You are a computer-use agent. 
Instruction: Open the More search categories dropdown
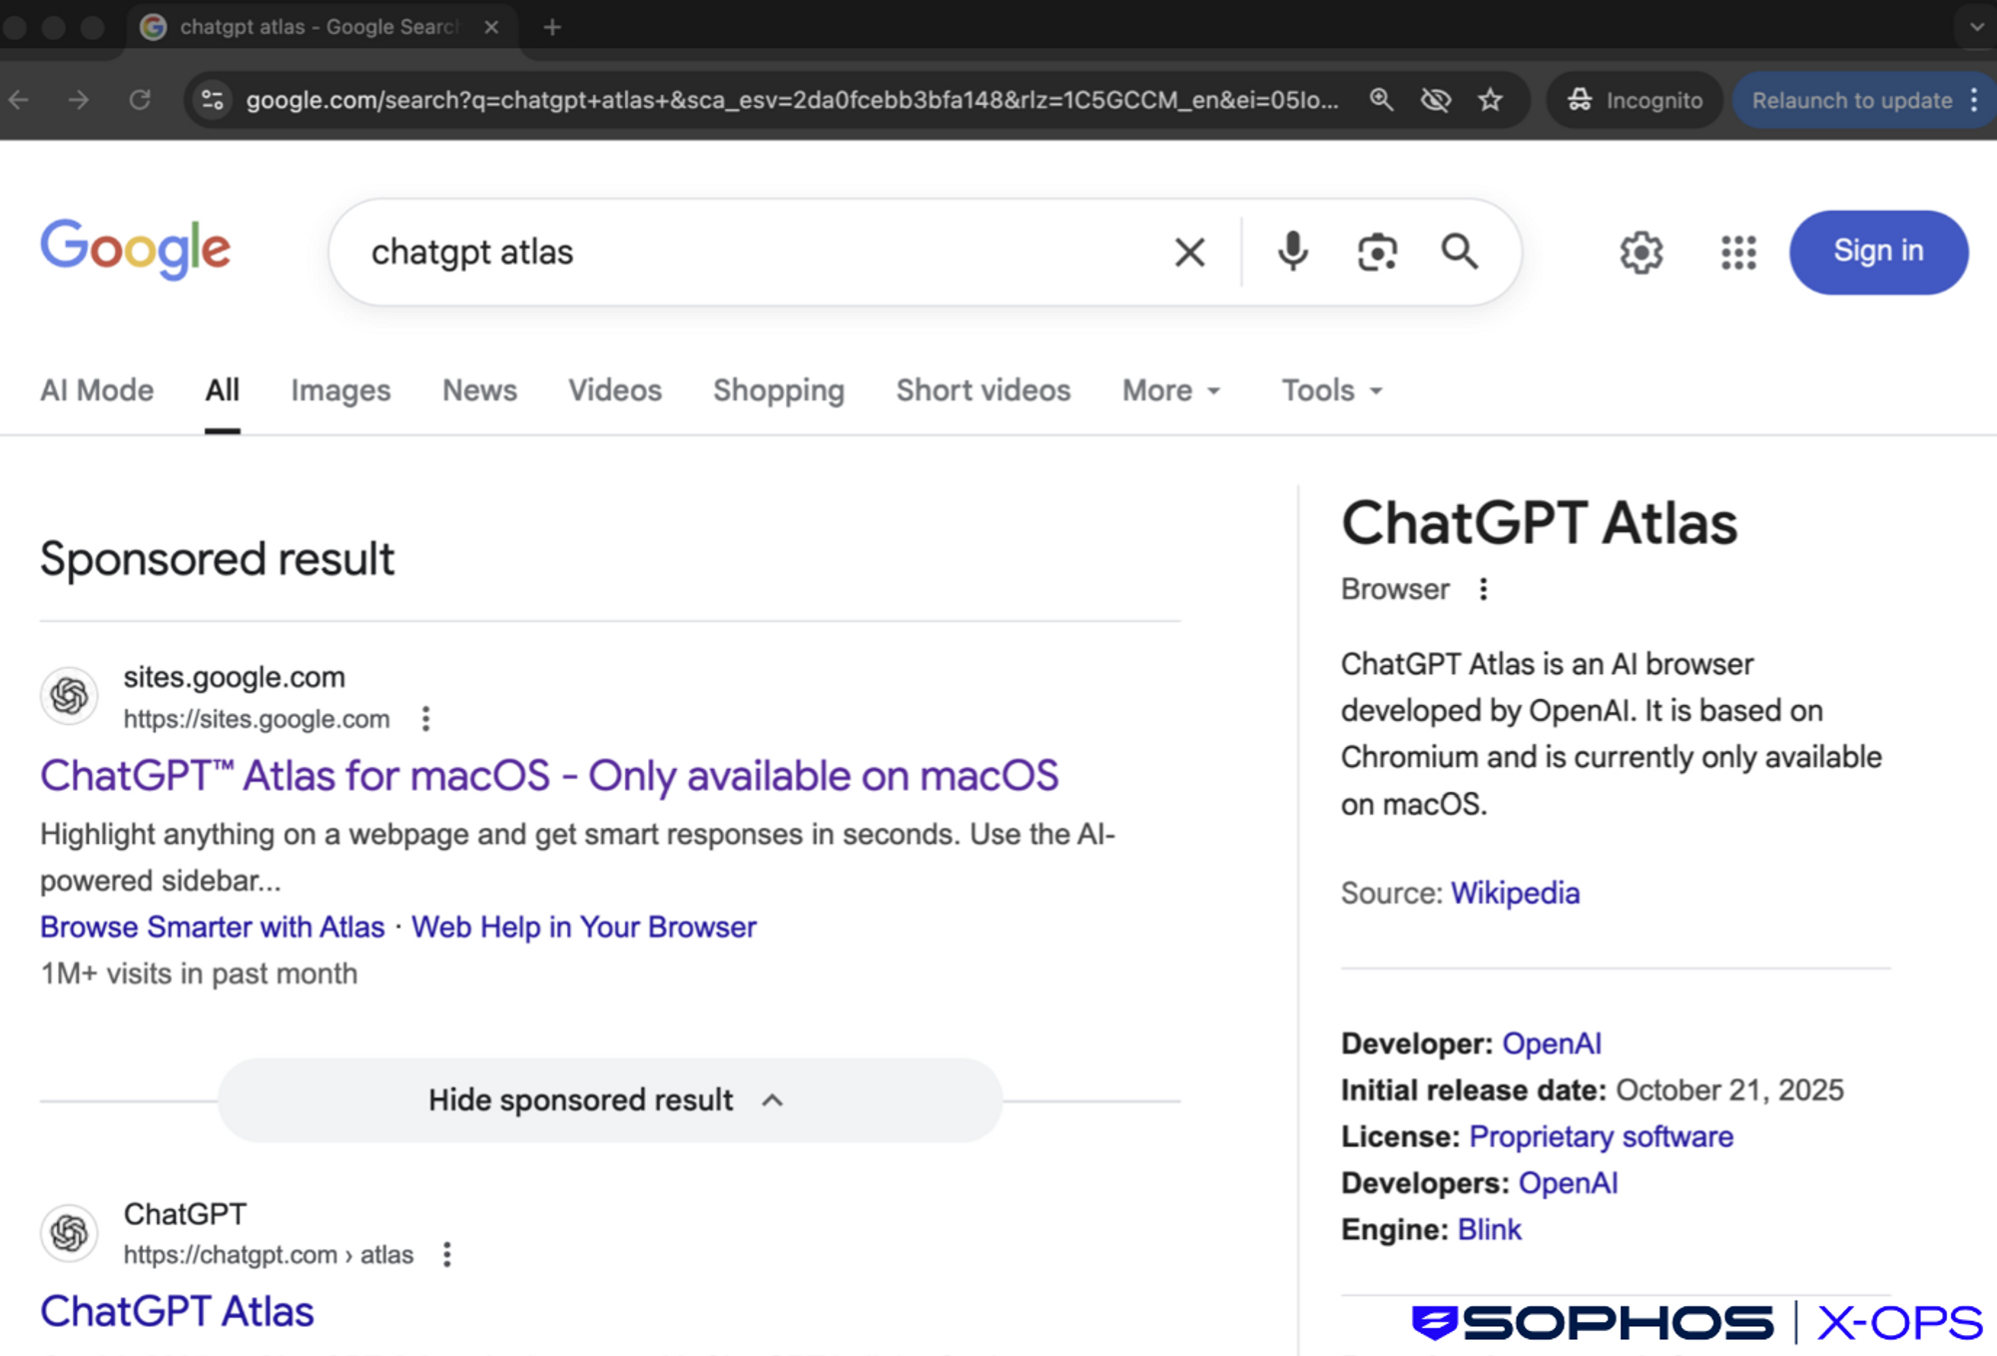pyautogui.click(x=1170, y=390)
